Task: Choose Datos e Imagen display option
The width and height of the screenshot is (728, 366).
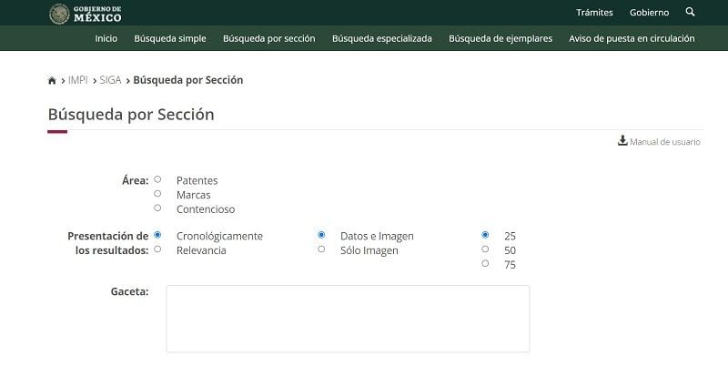Action: (x=321, y=235)
